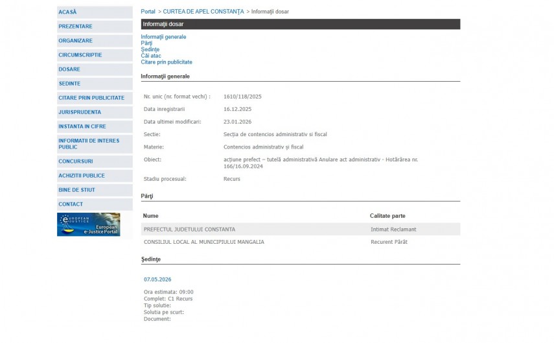Go to PREZENTARE in the sidebar
The image size is (554, 343).
75,27
